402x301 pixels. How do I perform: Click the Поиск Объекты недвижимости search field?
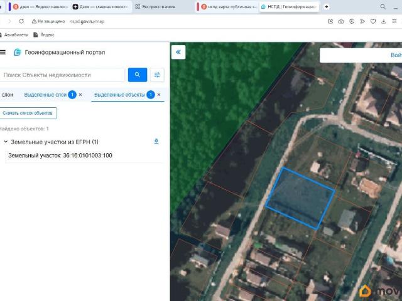pyautogui.click(x=62, y=75)
